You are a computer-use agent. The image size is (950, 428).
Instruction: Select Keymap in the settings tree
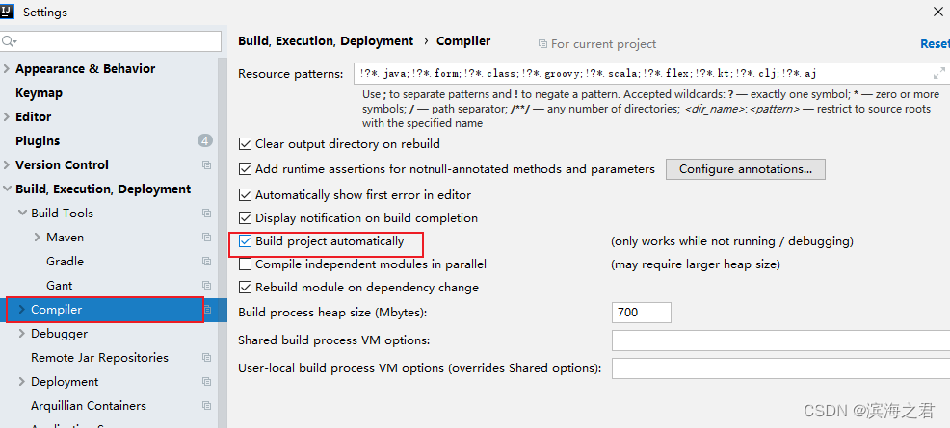pyautogui.click(x=39, y=92)
